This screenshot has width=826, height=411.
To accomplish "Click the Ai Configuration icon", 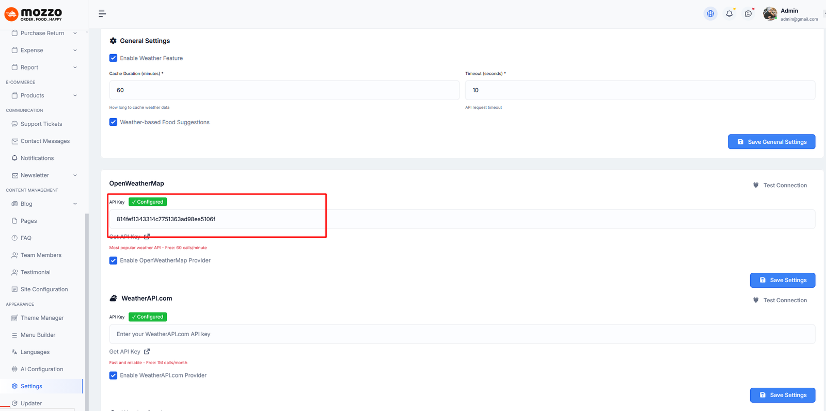I will pyautogui.click(x=14, y=369).
